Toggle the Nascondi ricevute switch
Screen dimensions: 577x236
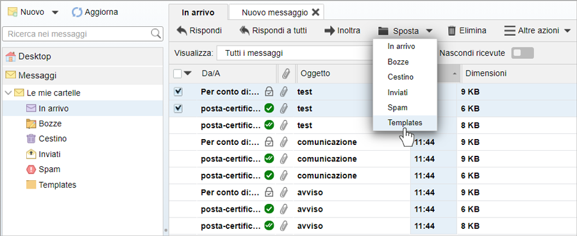click(523, 53)
